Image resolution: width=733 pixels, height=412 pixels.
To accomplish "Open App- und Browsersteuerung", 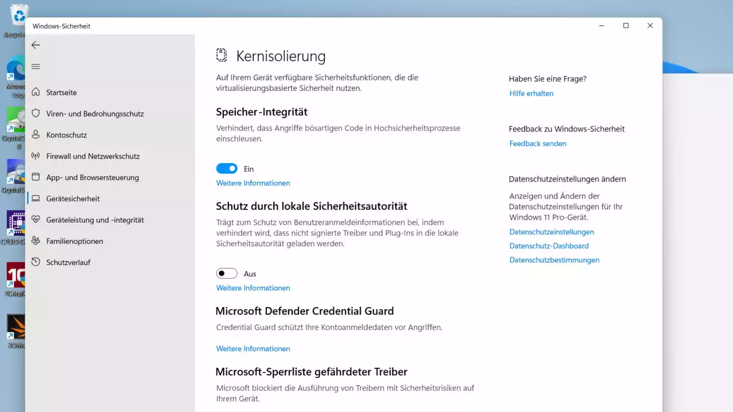I will (93, 177).
